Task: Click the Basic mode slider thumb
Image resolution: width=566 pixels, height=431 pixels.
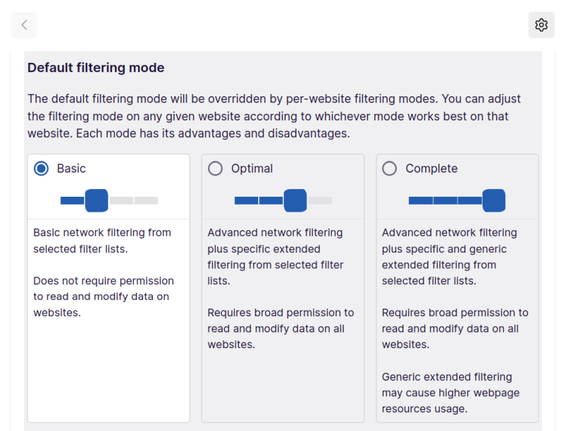Action: (x=96, y=200)
